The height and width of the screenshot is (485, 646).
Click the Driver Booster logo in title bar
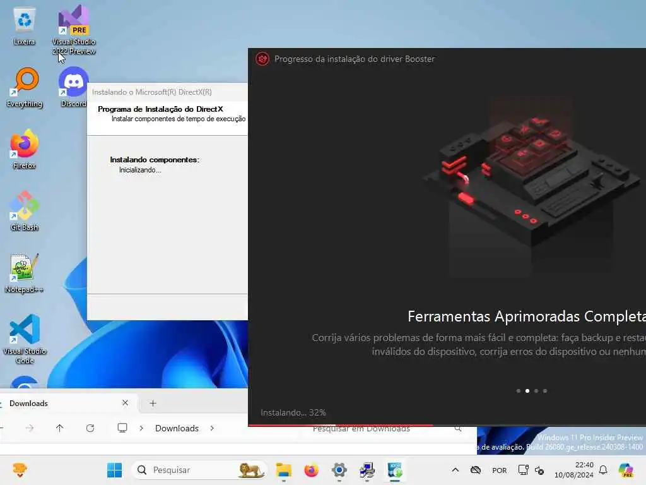point(262,59)
